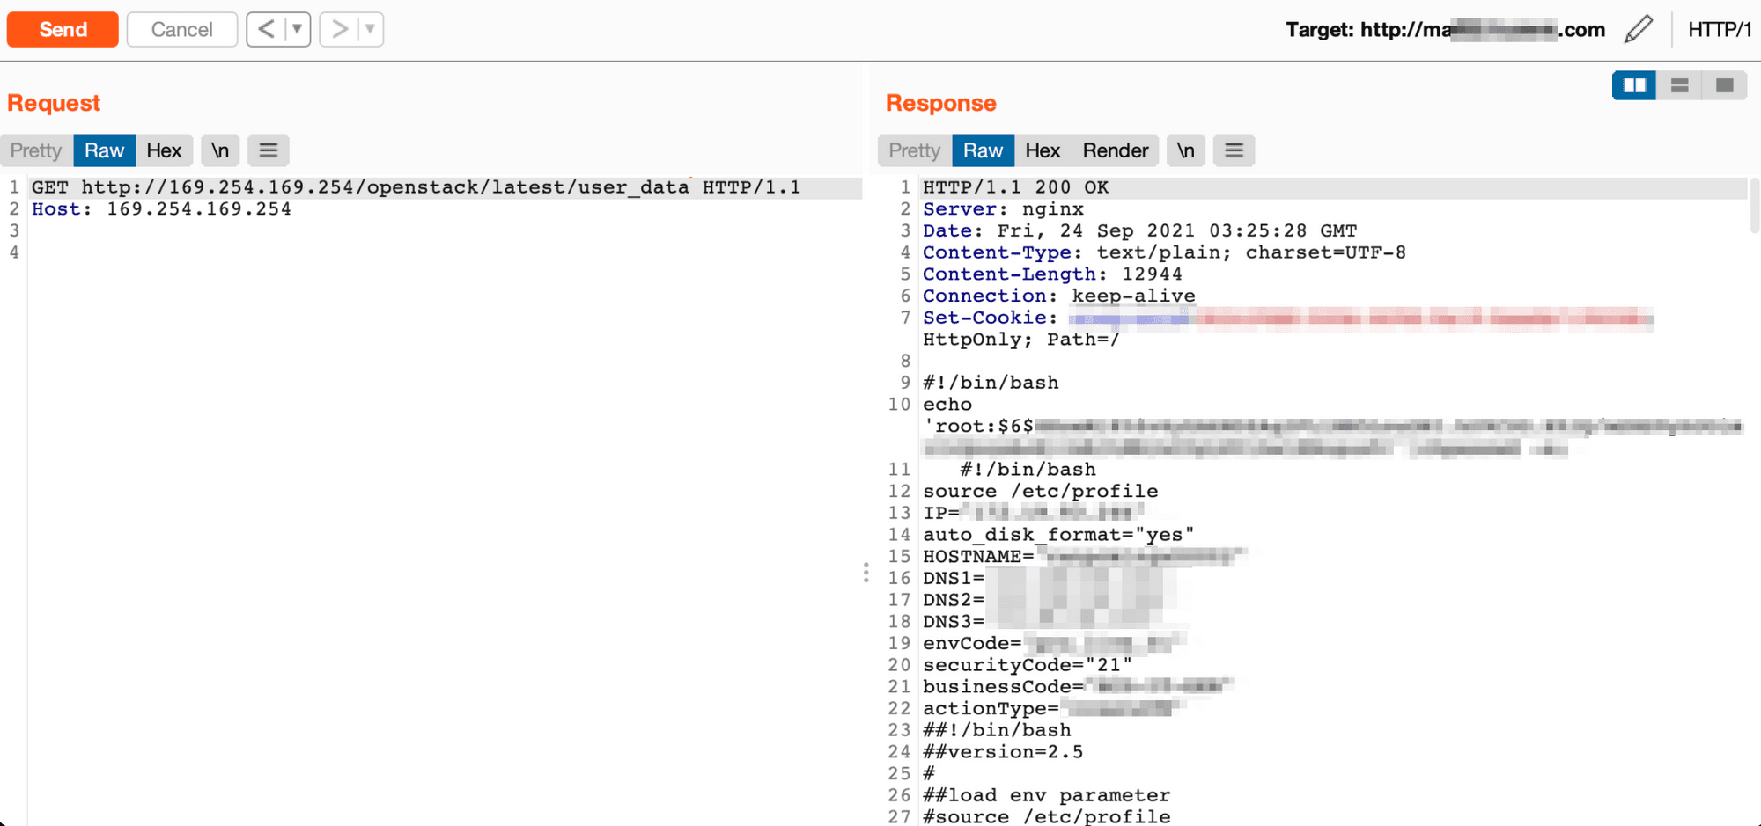This screenshot has height=826, width=1761.
Task: Go back to previous request in history
Action: 266,29
